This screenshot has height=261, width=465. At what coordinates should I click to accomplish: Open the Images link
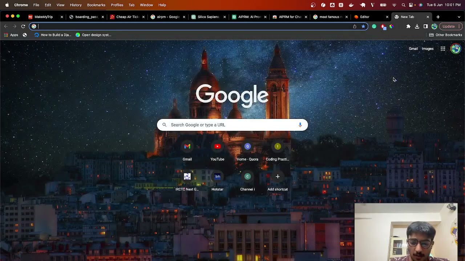[x=428, y=49]
